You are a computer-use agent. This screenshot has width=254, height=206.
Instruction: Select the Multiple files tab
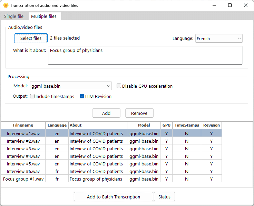(43, 16)
